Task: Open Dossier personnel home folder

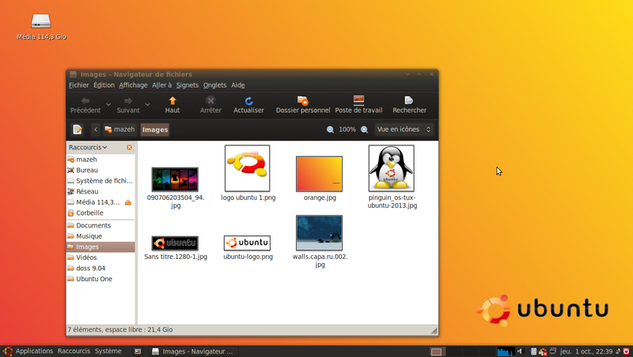Action: (303, 105)
